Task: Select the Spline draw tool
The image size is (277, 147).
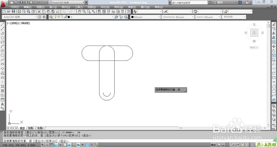Action: click(x=2, y=60)
